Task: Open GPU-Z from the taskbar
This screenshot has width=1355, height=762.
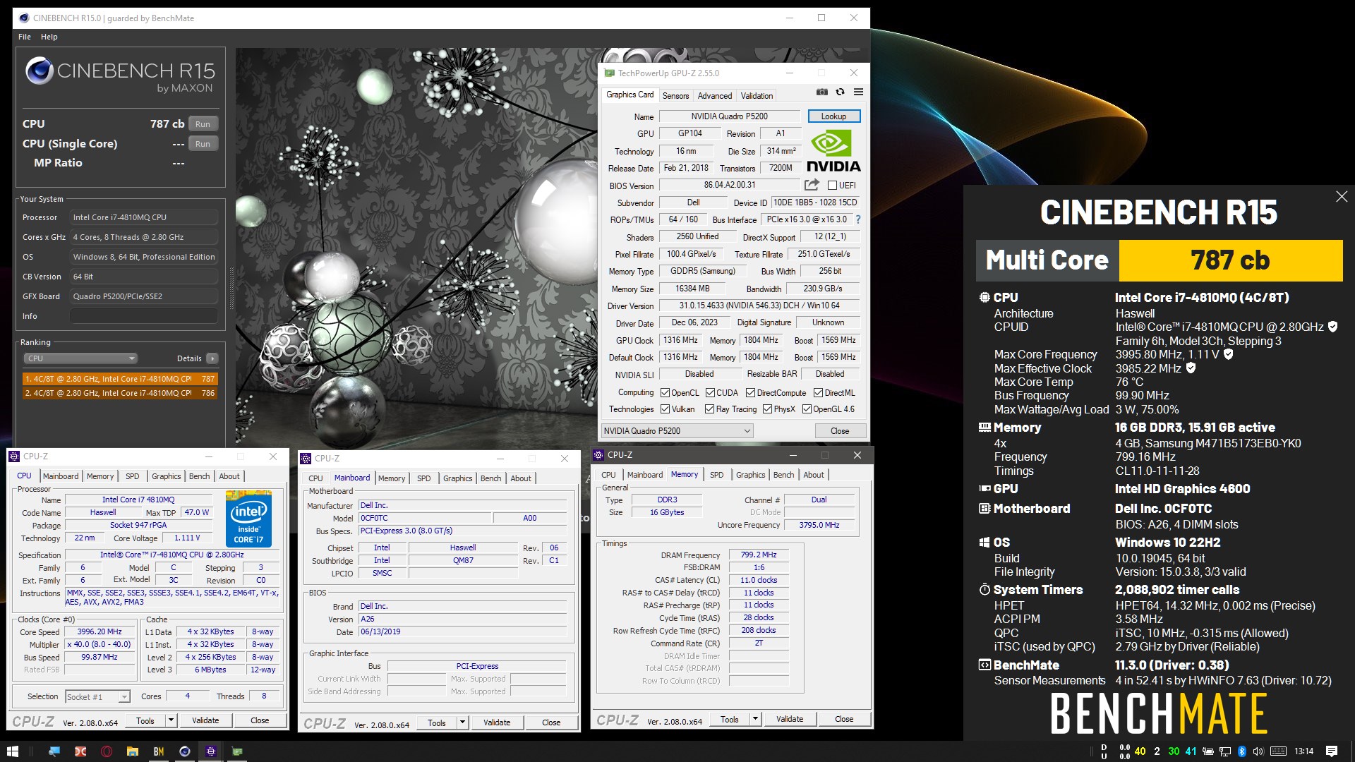Action: (x=237, y=751)
